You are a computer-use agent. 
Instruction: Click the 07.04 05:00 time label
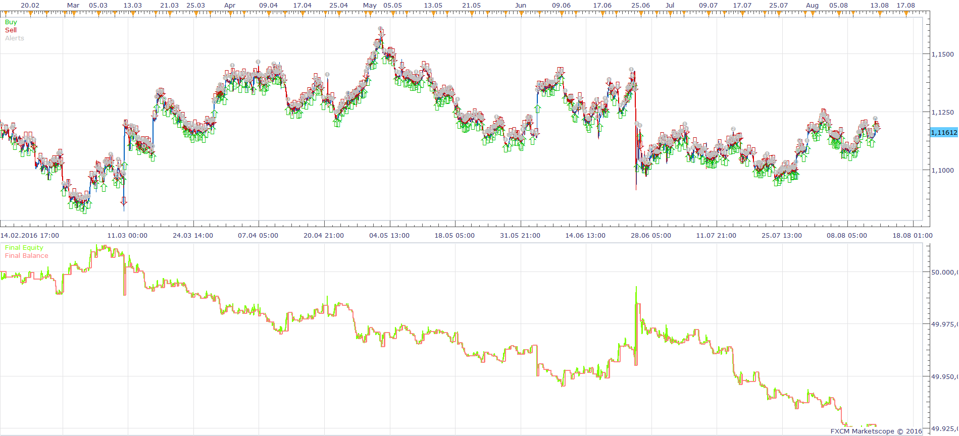258,236
